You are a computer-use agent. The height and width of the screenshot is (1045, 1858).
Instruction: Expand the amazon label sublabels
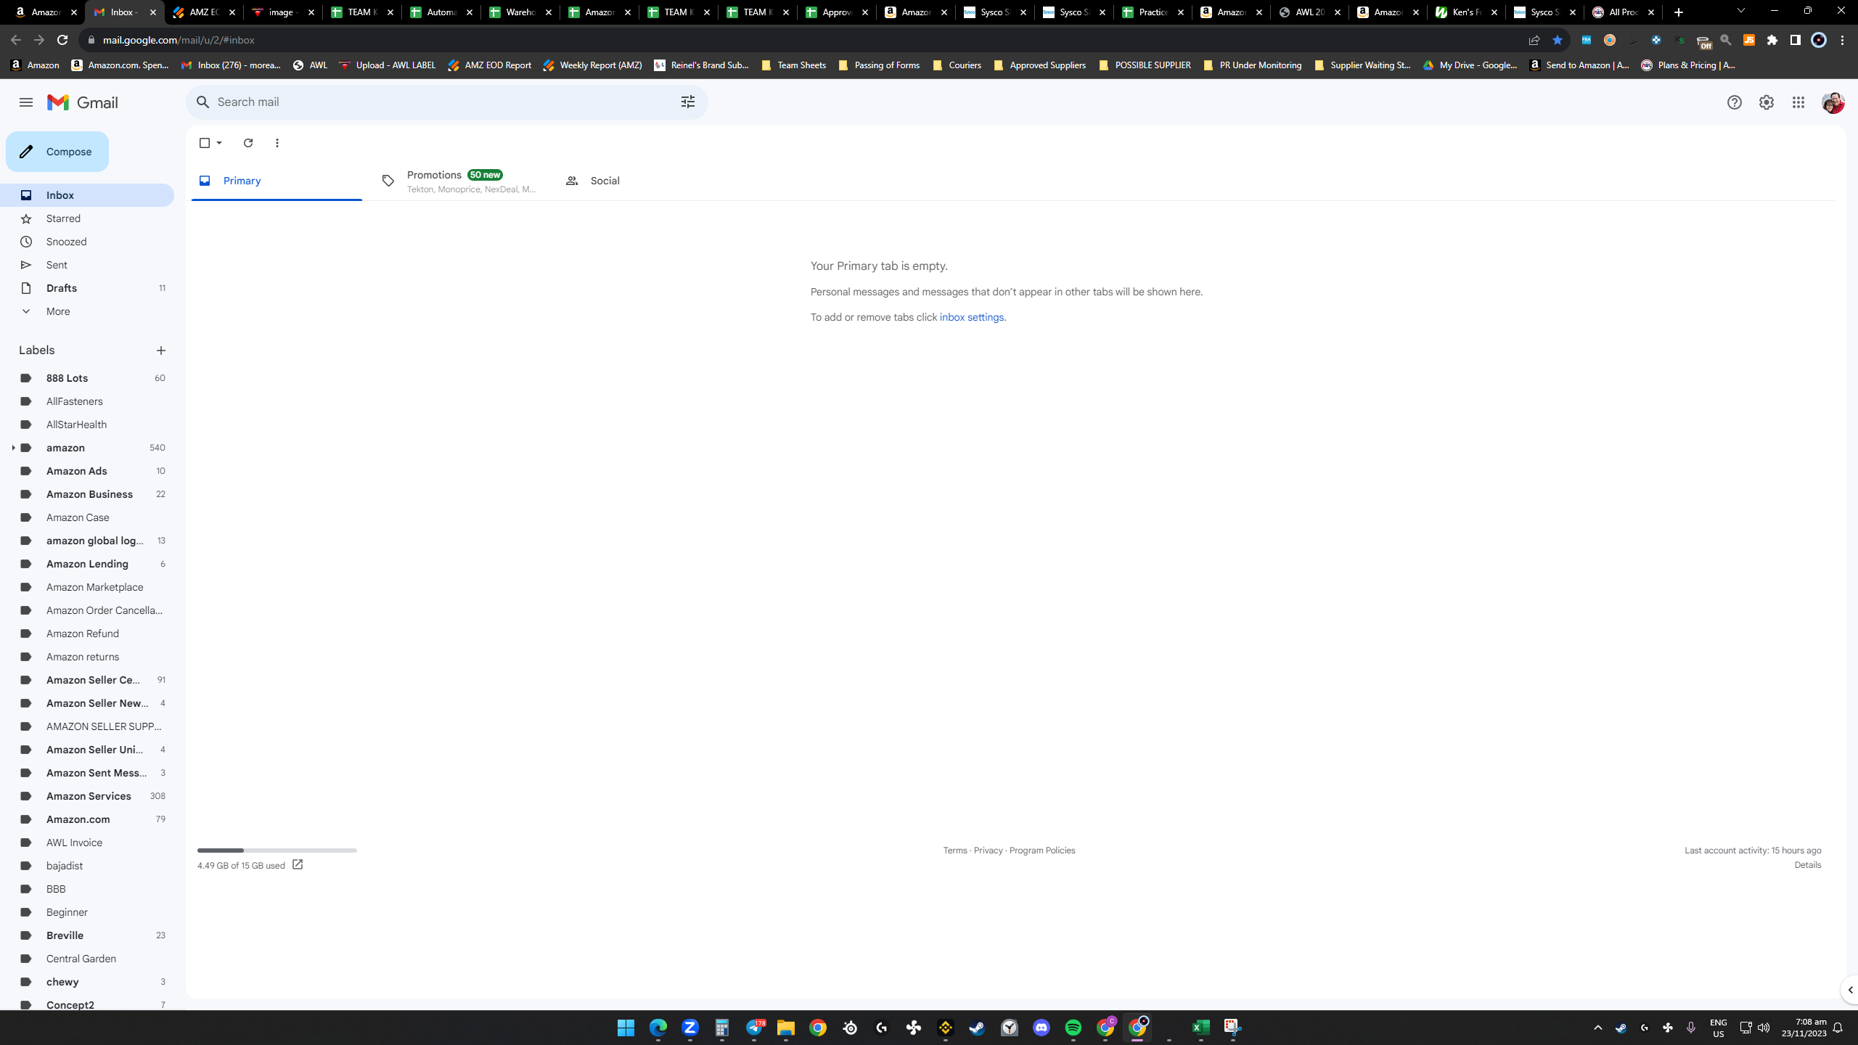tap(13, 448)
